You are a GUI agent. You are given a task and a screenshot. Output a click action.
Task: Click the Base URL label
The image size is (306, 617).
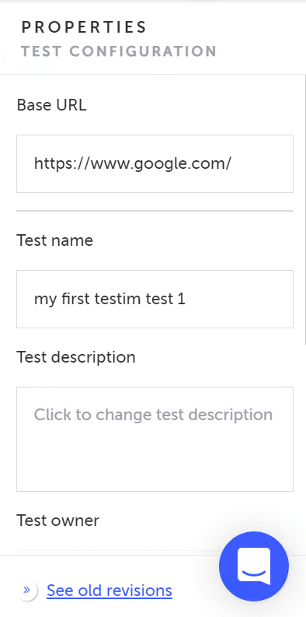[x=51, y=105]
